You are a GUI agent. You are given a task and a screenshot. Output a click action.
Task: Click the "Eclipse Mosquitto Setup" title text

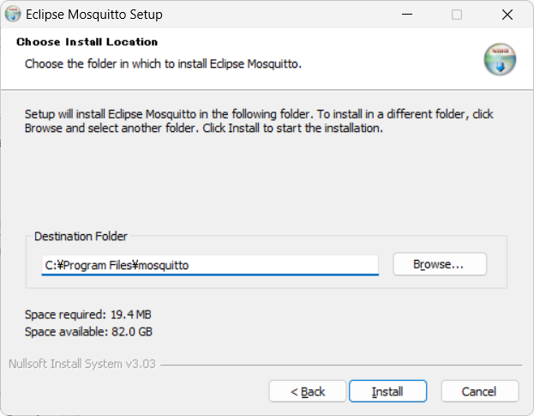(x=94, y=15)
